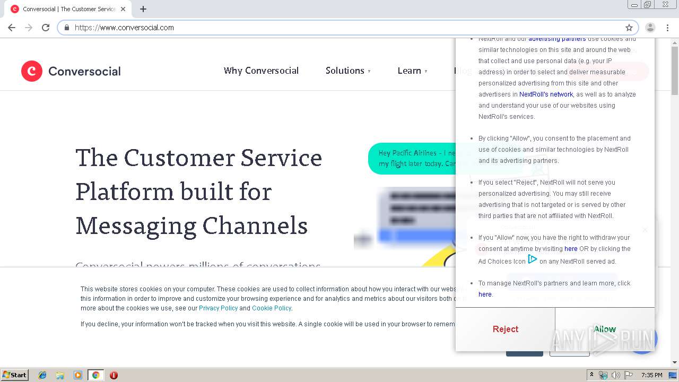The image size is (679, 382).
Task: Reject NextRoll personalized advertising
Action: (x=506, y=329)
